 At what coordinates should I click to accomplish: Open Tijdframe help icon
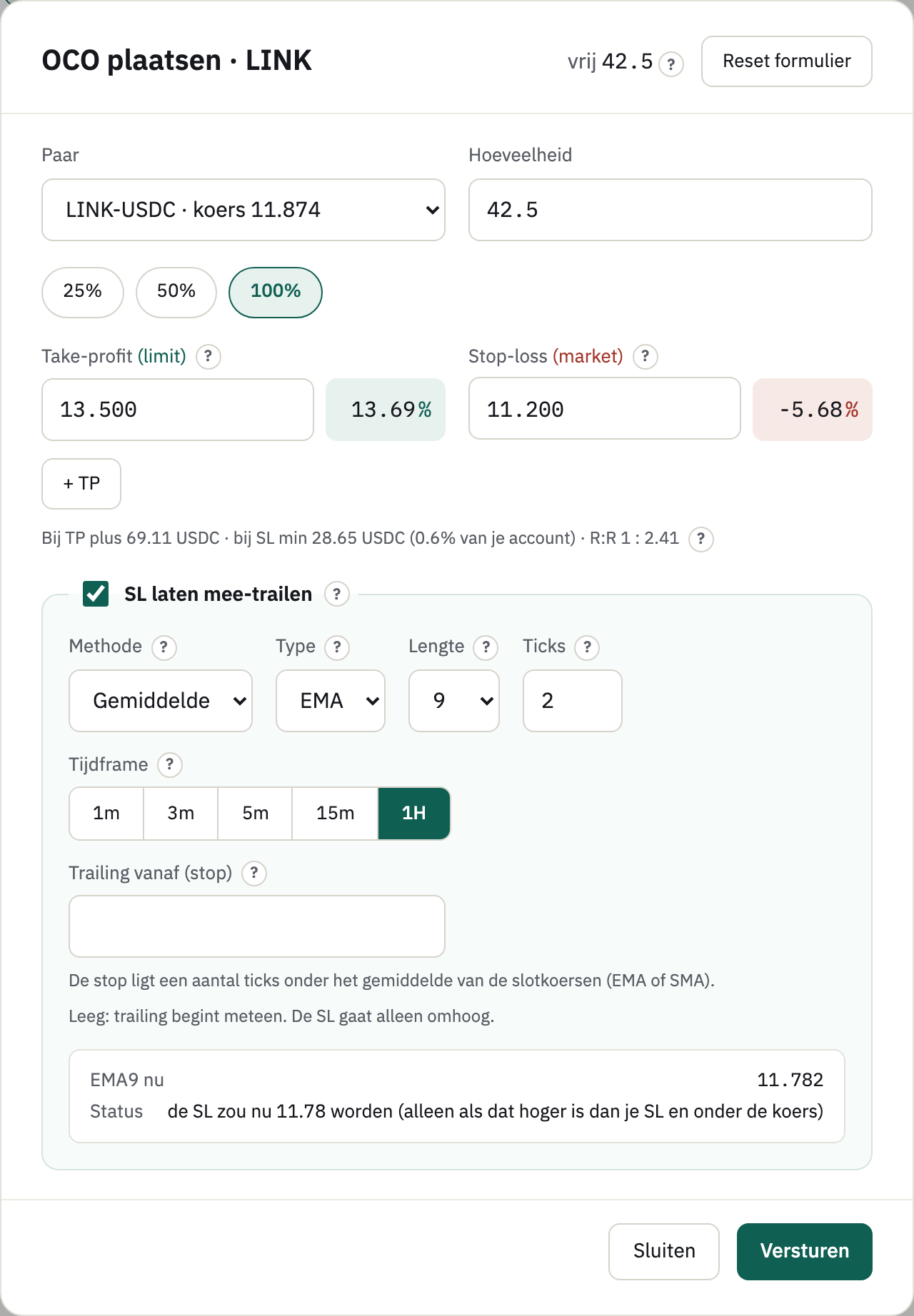(x=169, y=765)
